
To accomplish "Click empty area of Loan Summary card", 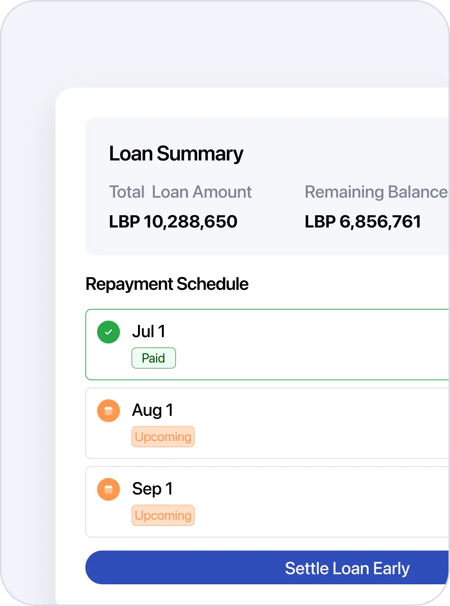I will tap(337, 150).
